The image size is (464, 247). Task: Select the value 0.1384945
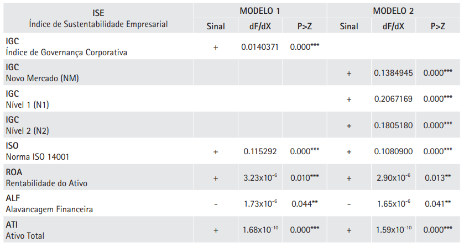pos(393,73)
